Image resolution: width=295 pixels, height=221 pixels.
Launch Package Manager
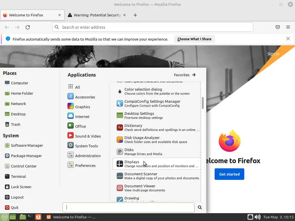coord(23,156)
